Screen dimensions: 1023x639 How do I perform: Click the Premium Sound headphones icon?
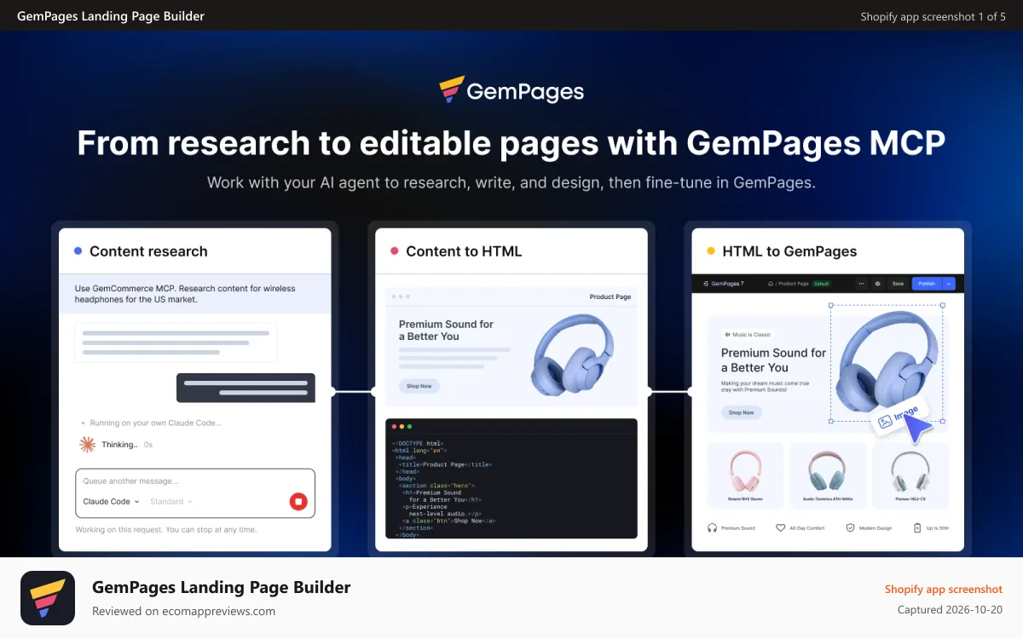click(x=712, y=528)
